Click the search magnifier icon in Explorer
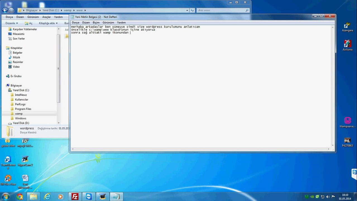Viewport: 357px width, 201px height. [247, 10]
